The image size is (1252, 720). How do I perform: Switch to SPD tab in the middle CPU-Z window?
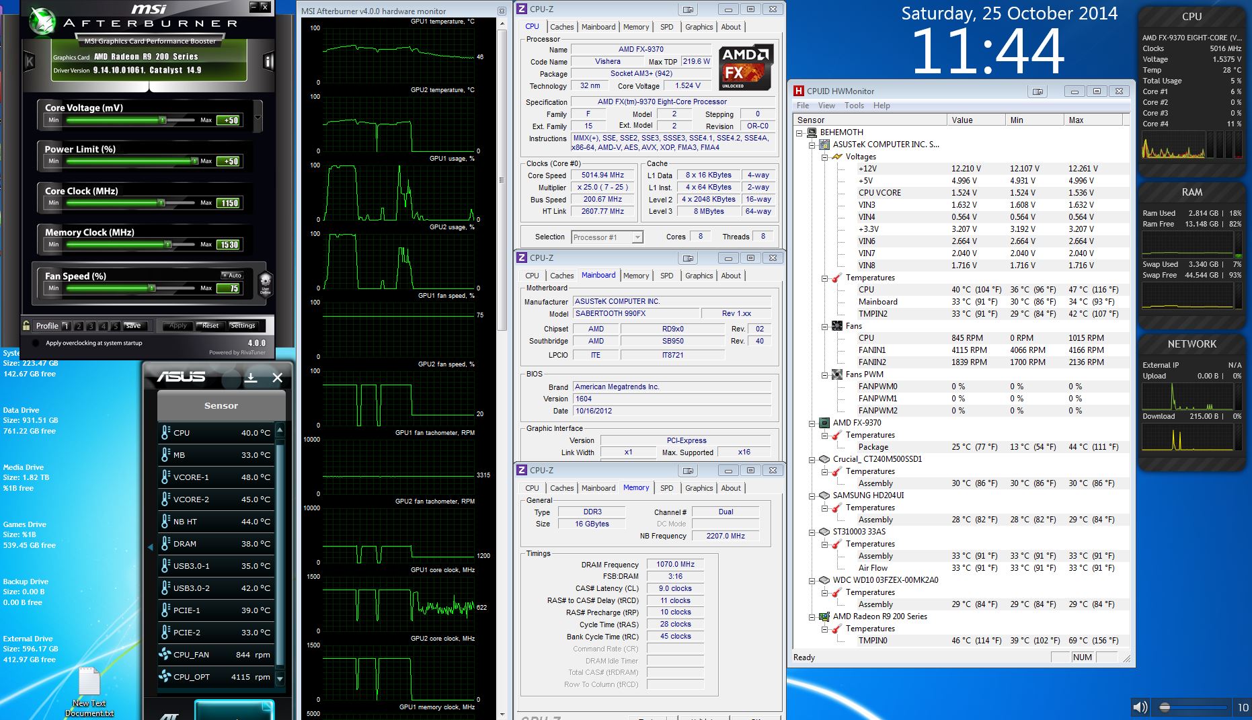pos(666,276)
